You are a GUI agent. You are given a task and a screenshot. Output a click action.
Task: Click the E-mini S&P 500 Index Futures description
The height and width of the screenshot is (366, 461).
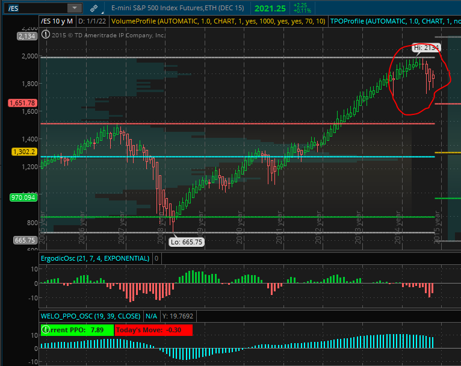tap(178, 8)
